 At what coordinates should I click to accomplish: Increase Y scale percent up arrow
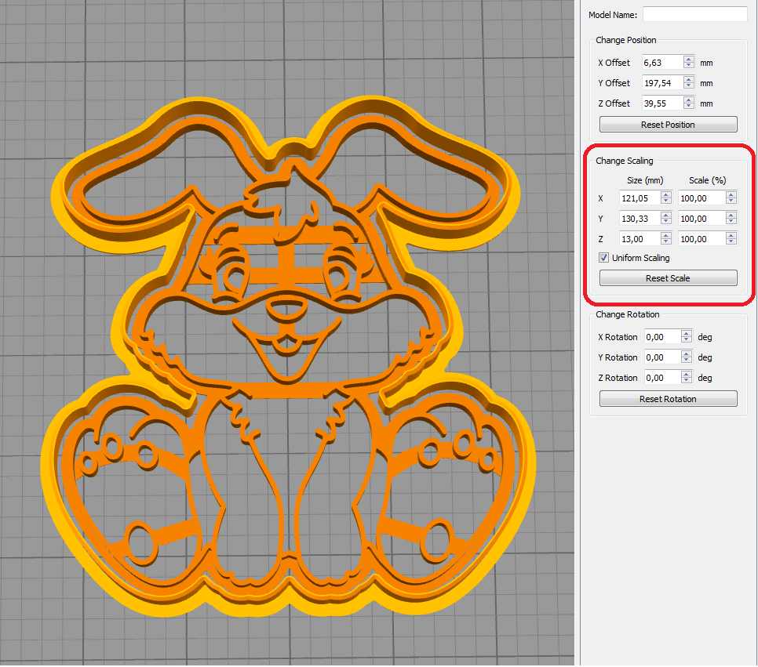731,215
